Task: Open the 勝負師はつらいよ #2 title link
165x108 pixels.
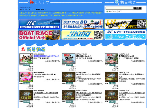Action: (127, 56)
